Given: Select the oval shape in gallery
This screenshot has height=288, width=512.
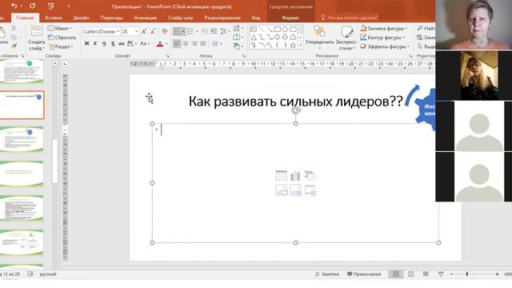Looking at the screenshot, I should (x=285, y=30).
